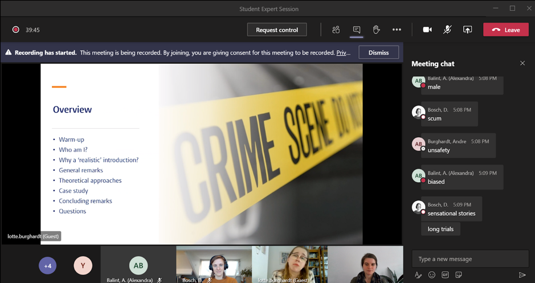The height and width of the screenshot is (283, 535).
Task: Select Bosch, D. video tile
Action: pyautogui.click(x=214, y=265)
